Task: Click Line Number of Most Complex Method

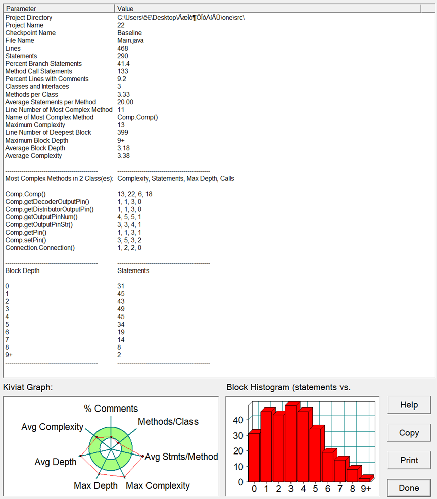Action: (59, 110)
